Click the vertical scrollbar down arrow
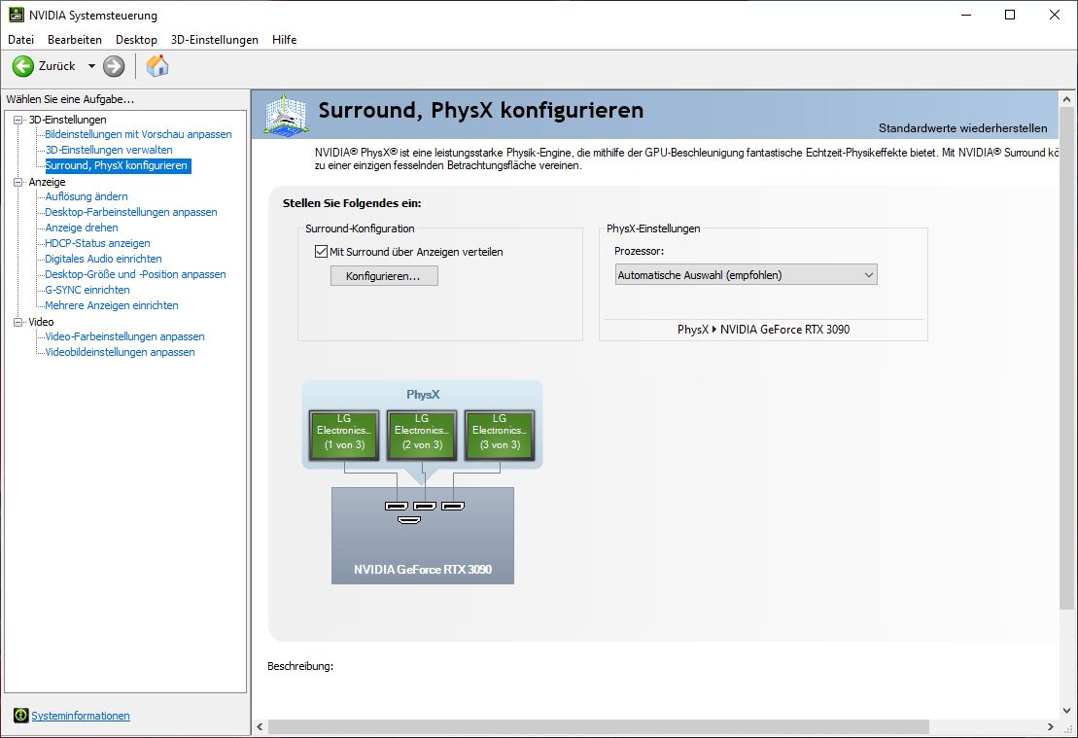 (1067, 711)
